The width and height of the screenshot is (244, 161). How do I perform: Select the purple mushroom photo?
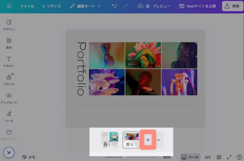point(107,82)
